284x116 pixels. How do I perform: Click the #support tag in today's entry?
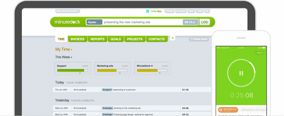pos(107,90)
